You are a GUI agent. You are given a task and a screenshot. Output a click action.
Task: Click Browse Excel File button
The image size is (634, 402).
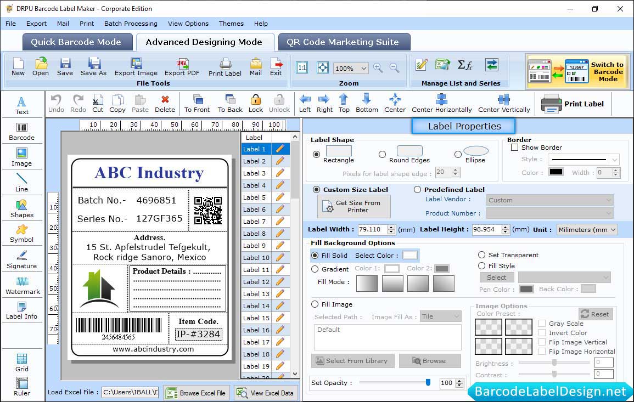(x=197, y=393)
